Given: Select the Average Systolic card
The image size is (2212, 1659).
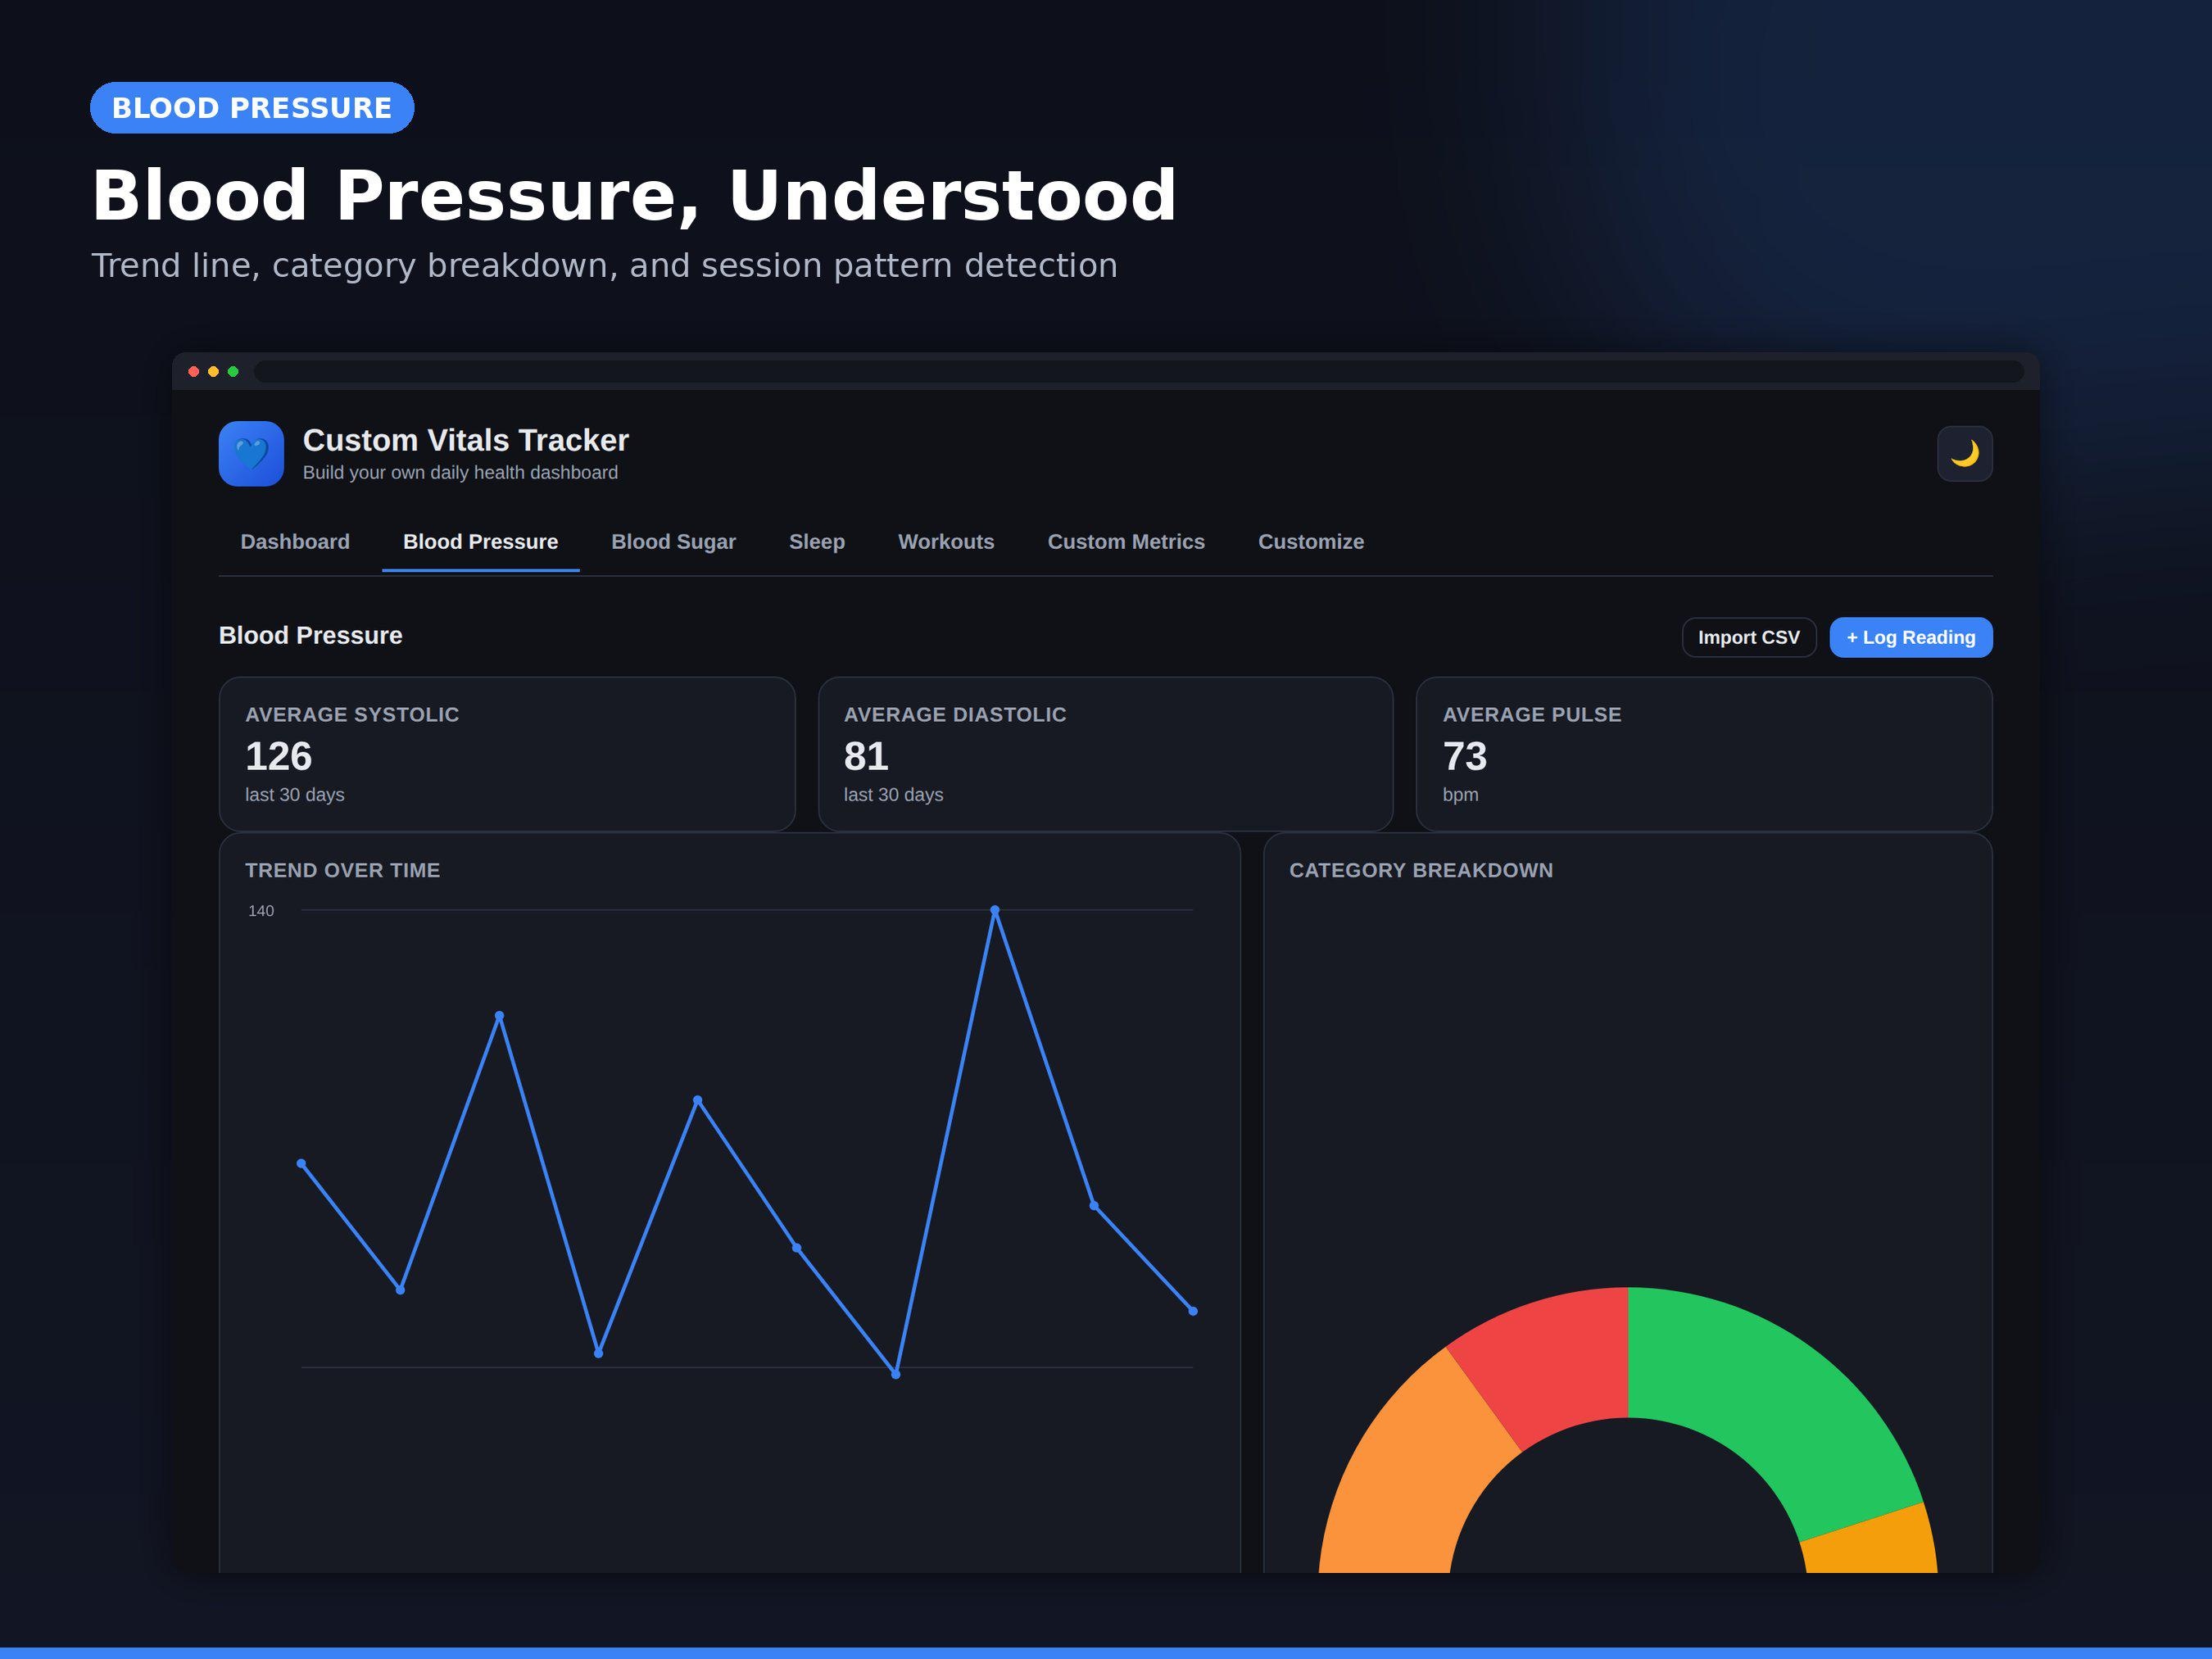Looking at the screenshot, I should (507, 754).
